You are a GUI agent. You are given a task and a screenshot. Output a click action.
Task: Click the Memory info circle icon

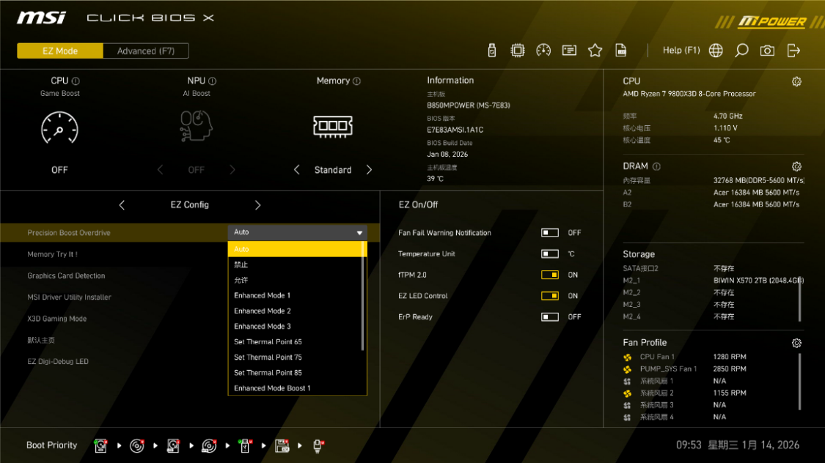point(356,81)
